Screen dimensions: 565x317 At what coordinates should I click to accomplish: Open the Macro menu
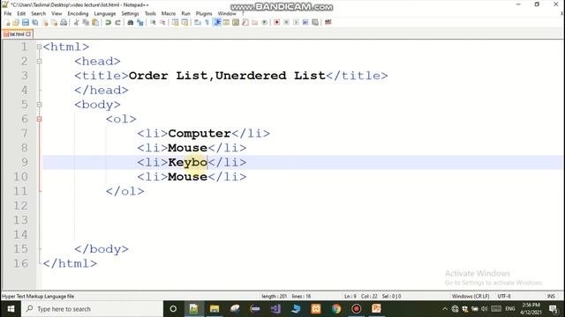[x=169, y=14]
